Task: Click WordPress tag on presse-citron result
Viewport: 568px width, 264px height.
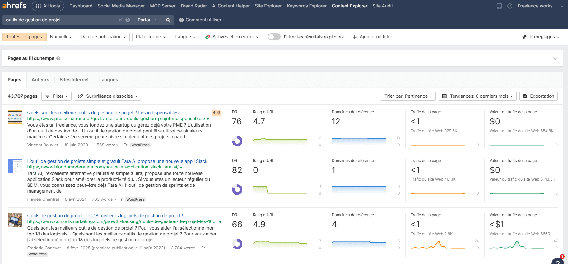Action: coord(140,145)
